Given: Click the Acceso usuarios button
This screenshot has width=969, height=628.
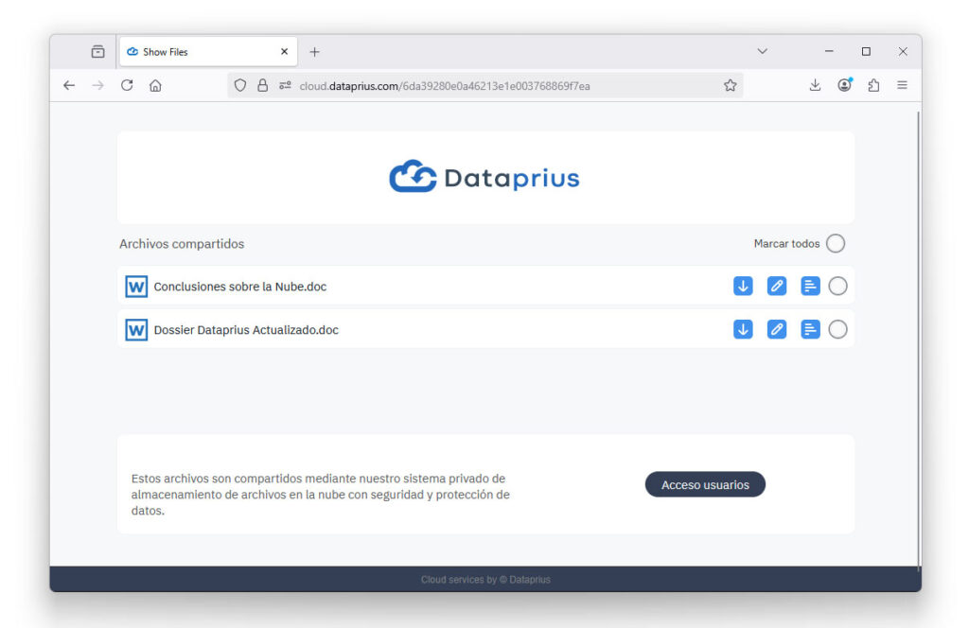Looking at the screenshot, I should pos(705,485).
